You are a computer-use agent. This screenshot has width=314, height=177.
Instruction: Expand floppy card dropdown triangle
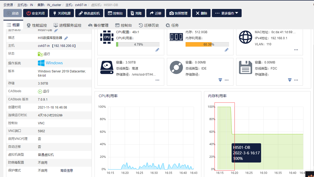[290, 80]
